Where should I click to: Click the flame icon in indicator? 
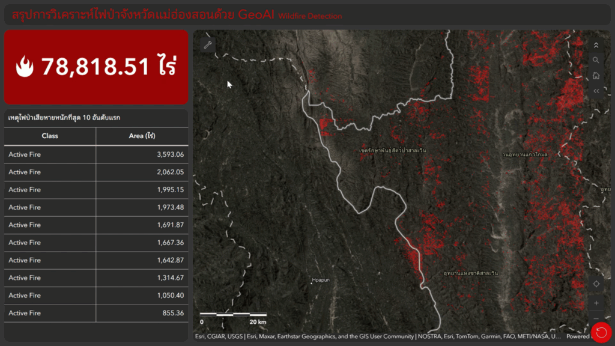(25, 67)
